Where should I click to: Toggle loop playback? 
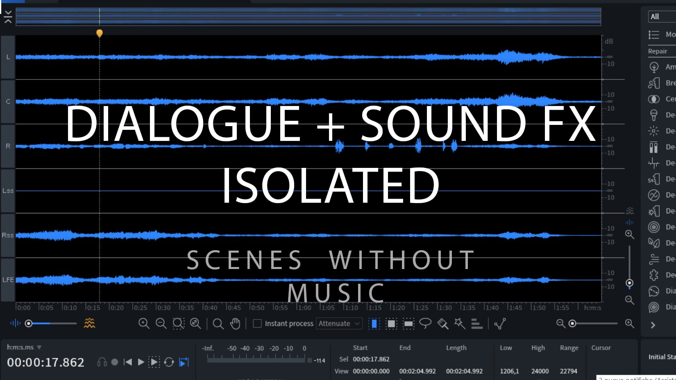[169, 362]
